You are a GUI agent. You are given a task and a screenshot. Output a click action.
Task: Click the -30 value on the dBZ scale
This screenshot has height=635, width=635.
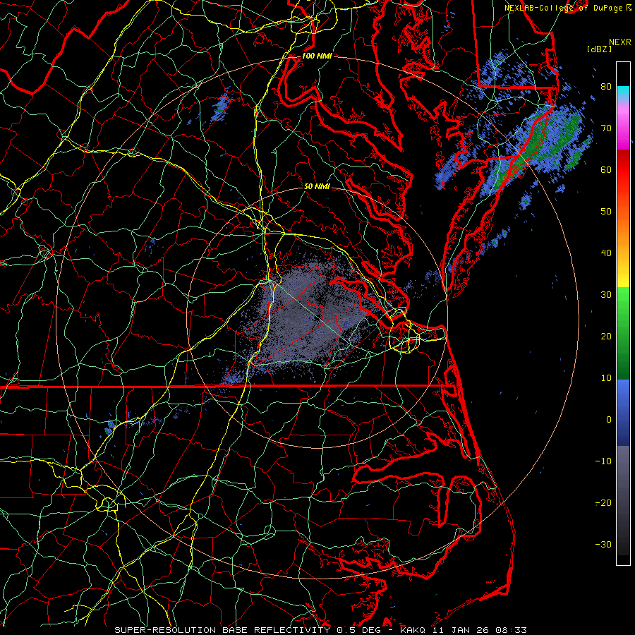click(603, 545)
